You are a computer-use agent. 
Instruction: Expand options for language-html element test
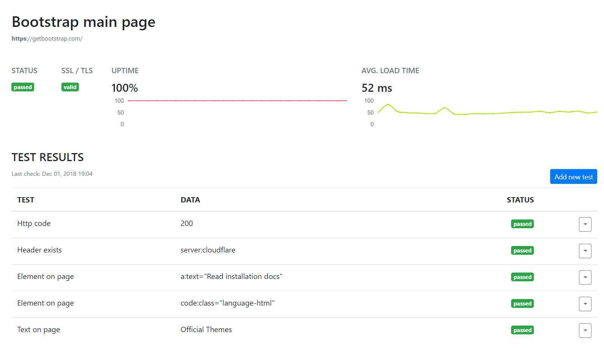(x=585, y=304)
